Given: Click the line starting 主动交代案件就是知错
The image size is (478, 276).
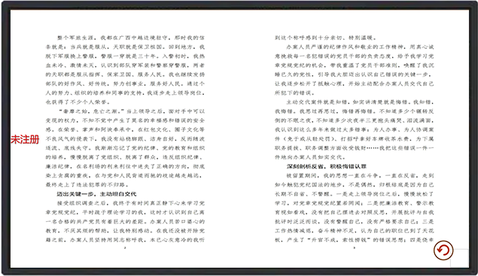Looking at the screenshot, I should (x=360, y=102).
